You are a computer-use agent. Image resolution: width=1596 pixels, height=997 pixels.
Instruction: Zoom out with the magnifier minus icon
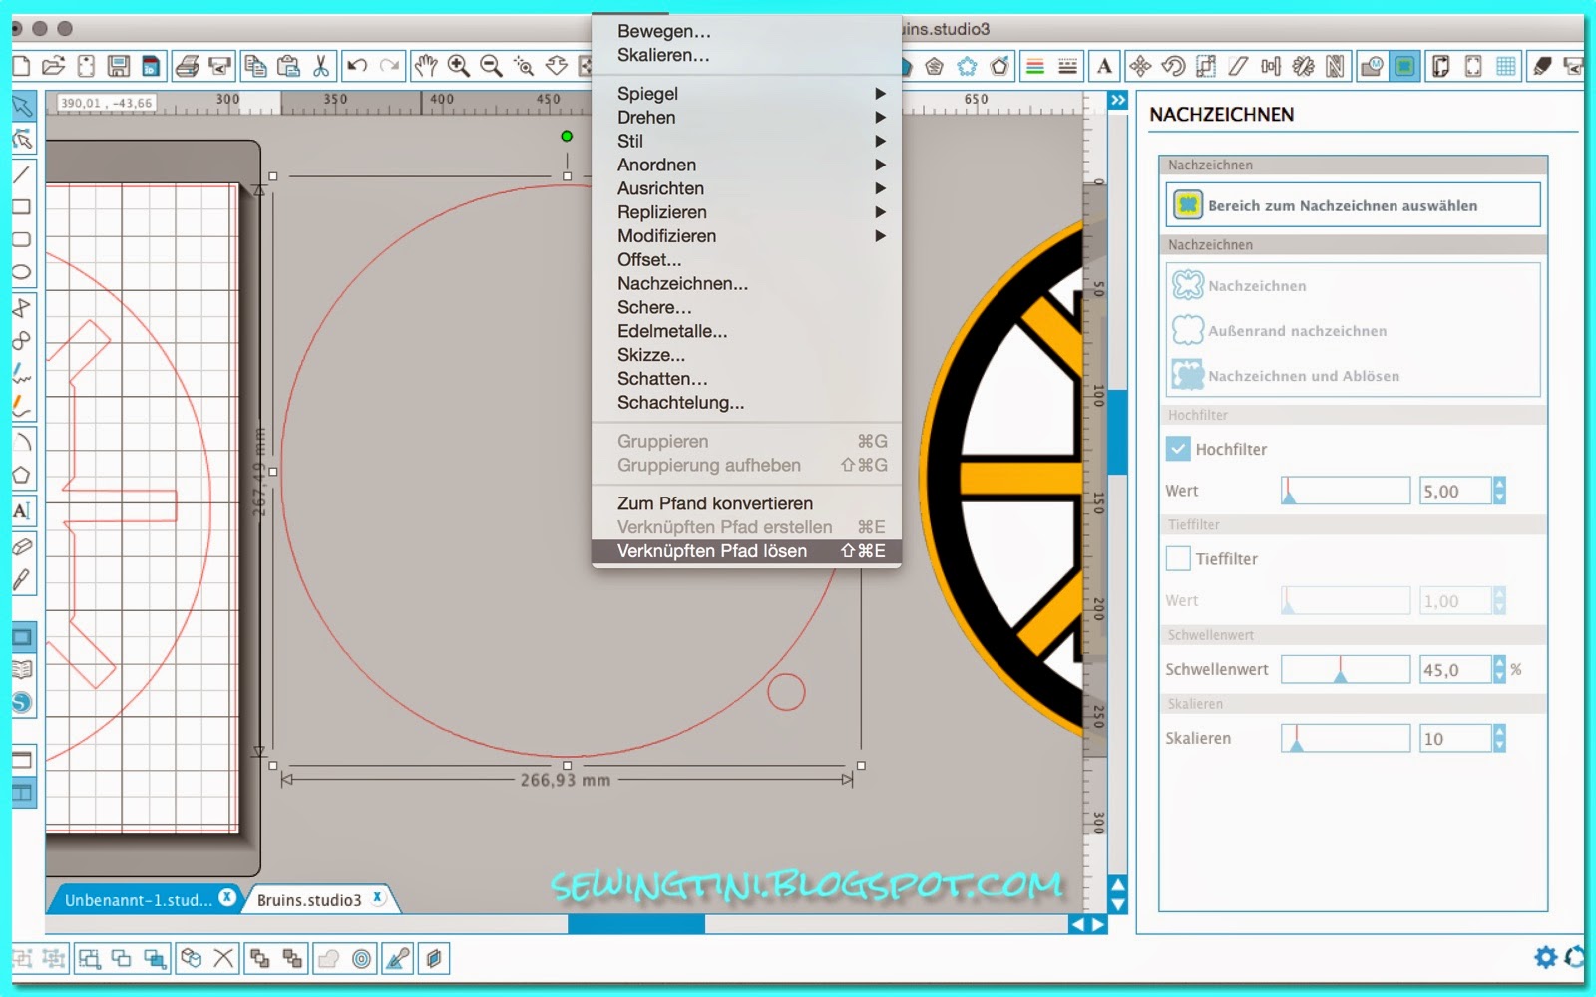tap(491, 67)
